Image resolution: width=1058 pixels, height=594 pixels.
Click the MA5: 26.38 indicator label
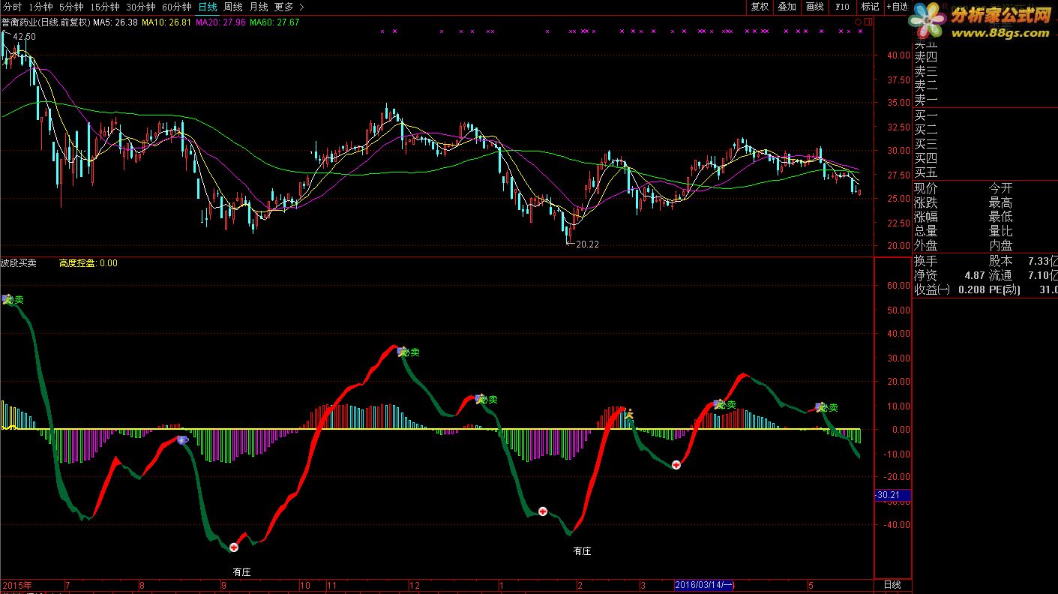(115, 22)
